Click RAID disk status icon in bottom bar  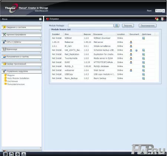coord(5,154)
